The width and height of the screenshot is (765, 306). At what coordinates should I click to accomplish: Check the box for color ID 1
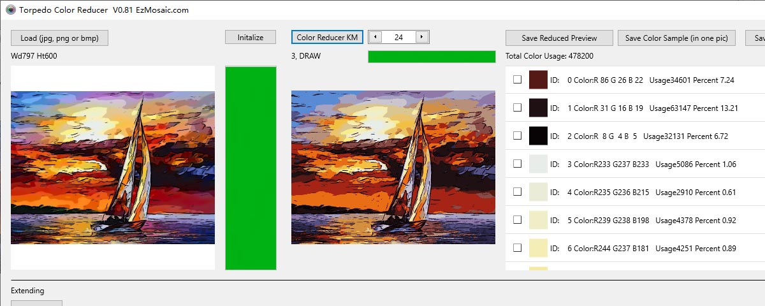[x=518, y=108]
